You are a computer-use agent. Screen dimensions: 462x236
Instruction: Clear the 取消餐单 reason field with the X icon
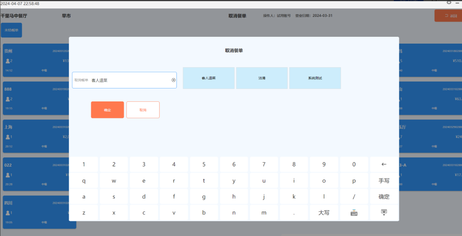(174, 80)
